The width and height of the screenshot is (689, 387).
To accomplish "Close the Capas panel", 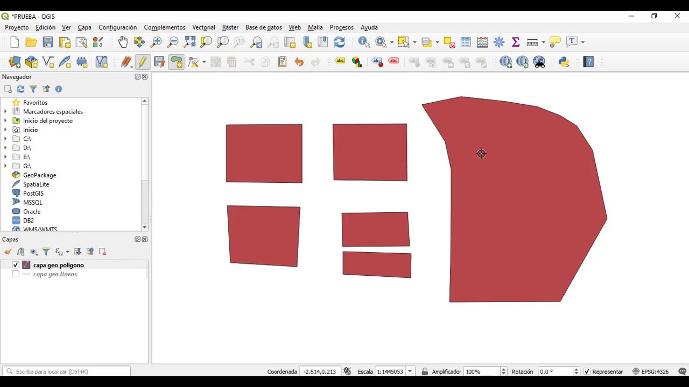I will tap(144, 239).
